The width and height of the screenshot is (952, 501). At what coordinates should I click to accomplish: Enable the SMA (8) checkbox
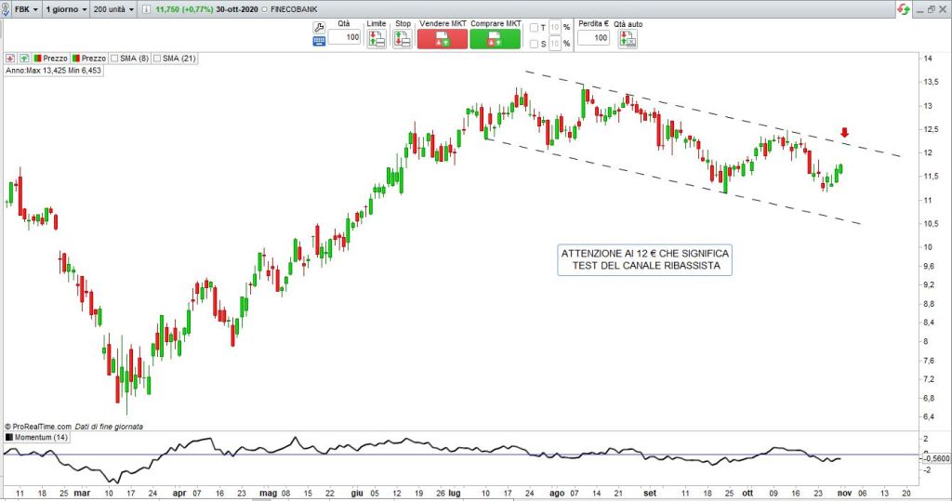(x=114, y=58)
